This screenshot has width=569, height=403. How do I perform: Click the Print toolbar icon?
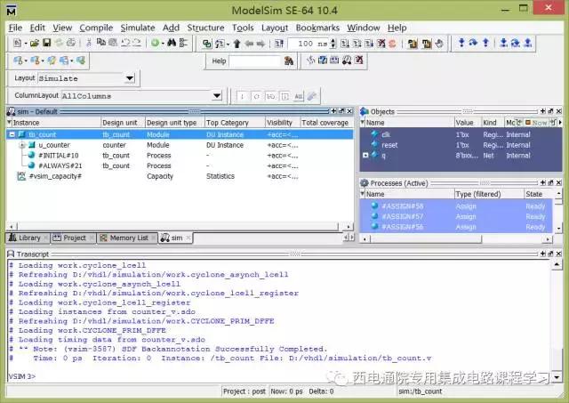click(x=71, y=43)
